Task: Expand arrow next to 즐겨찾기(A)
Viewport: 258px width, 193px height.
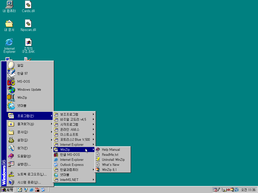Action: click(x=51, y=124)
